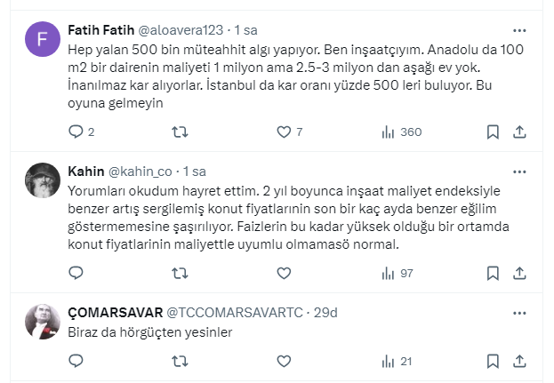Reply to Fatih Fatih's tweet
The height and width of the screenshot is (383, 554).
pyautogui.click(x=76, y=132)
